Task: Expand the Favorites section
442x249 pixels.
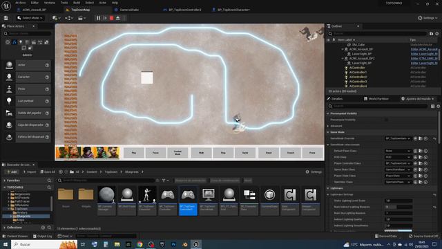Action: click(x=5, y=181)
